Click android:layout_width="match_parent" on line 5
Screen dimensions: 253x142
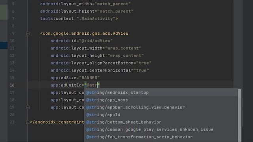tap(85, 4)
